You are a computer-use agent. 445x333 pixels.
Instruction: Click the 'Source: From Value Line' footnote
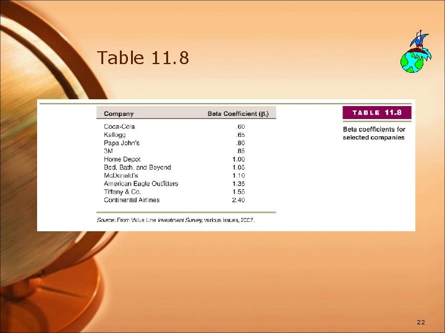point(176,220)
